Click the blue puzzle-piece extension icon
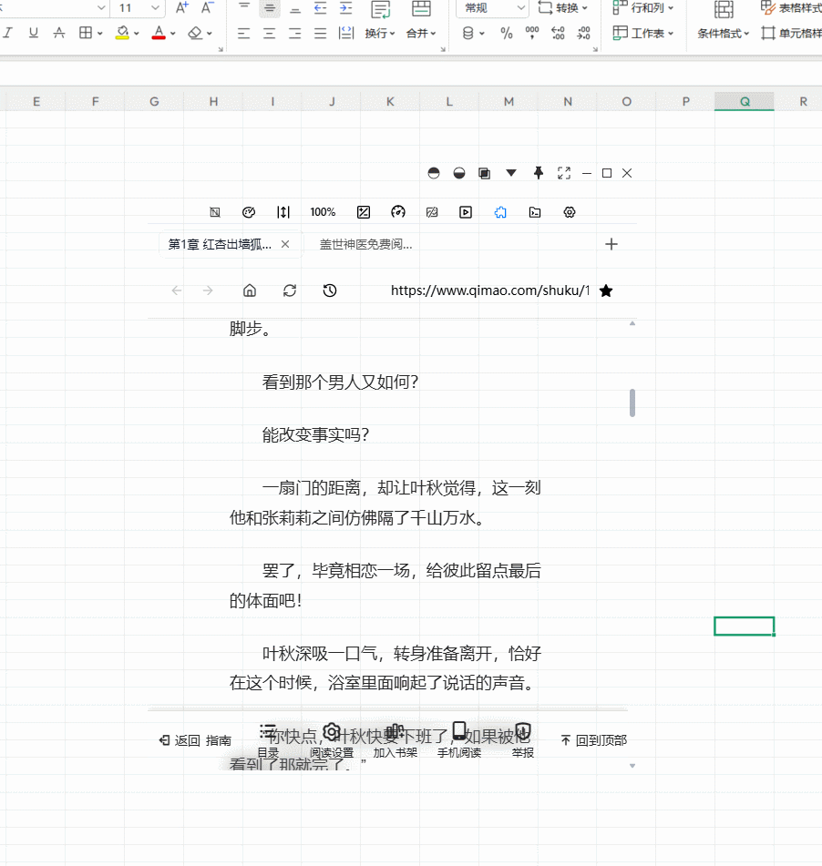 [x=500, y=212]
